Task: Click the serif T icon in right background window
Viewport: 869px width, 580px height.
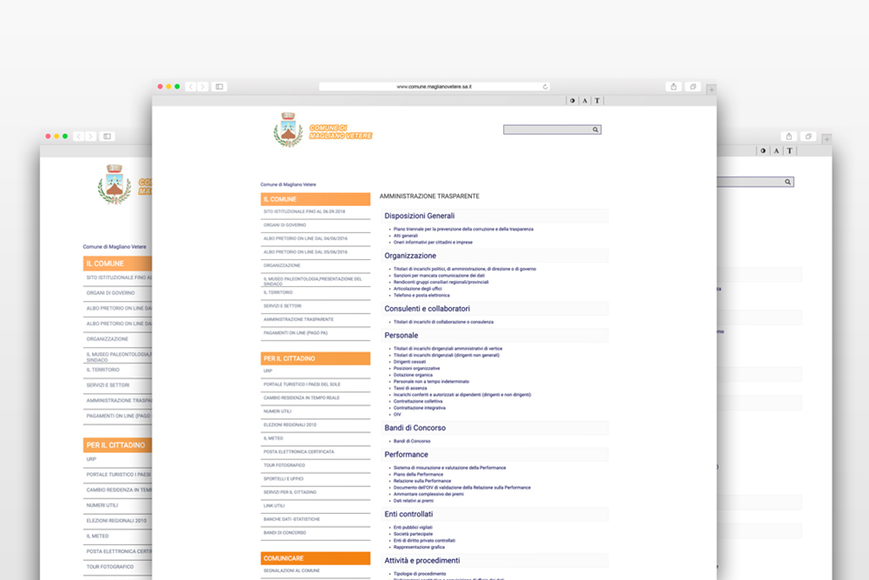Action: tap(790, 150)
